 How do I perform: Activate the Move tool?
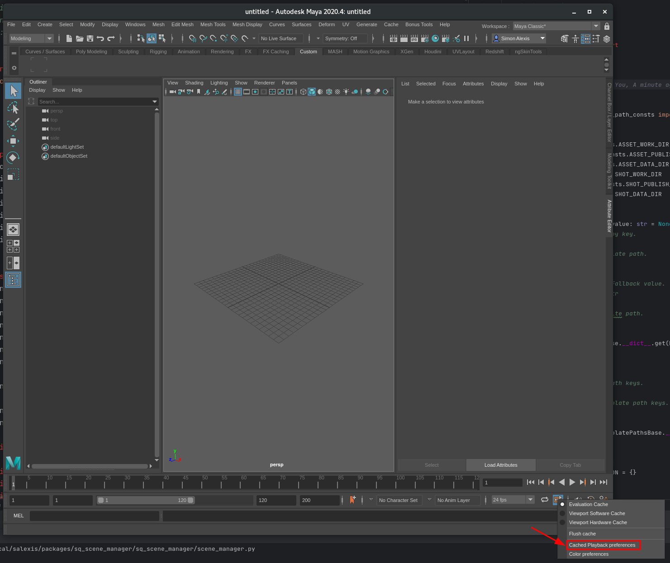pyautogui.click(x=13, y=141)
